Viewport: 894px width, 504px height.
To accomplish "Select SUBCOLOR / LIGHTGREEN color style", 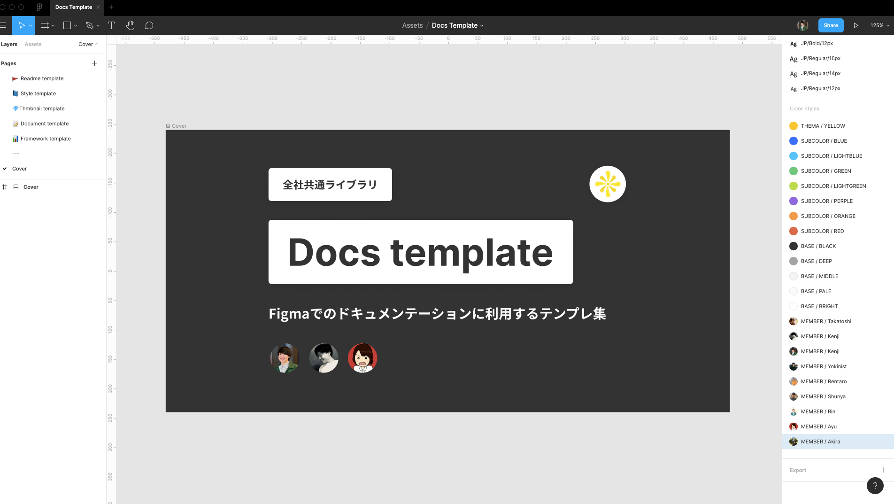I will [838, 186].
